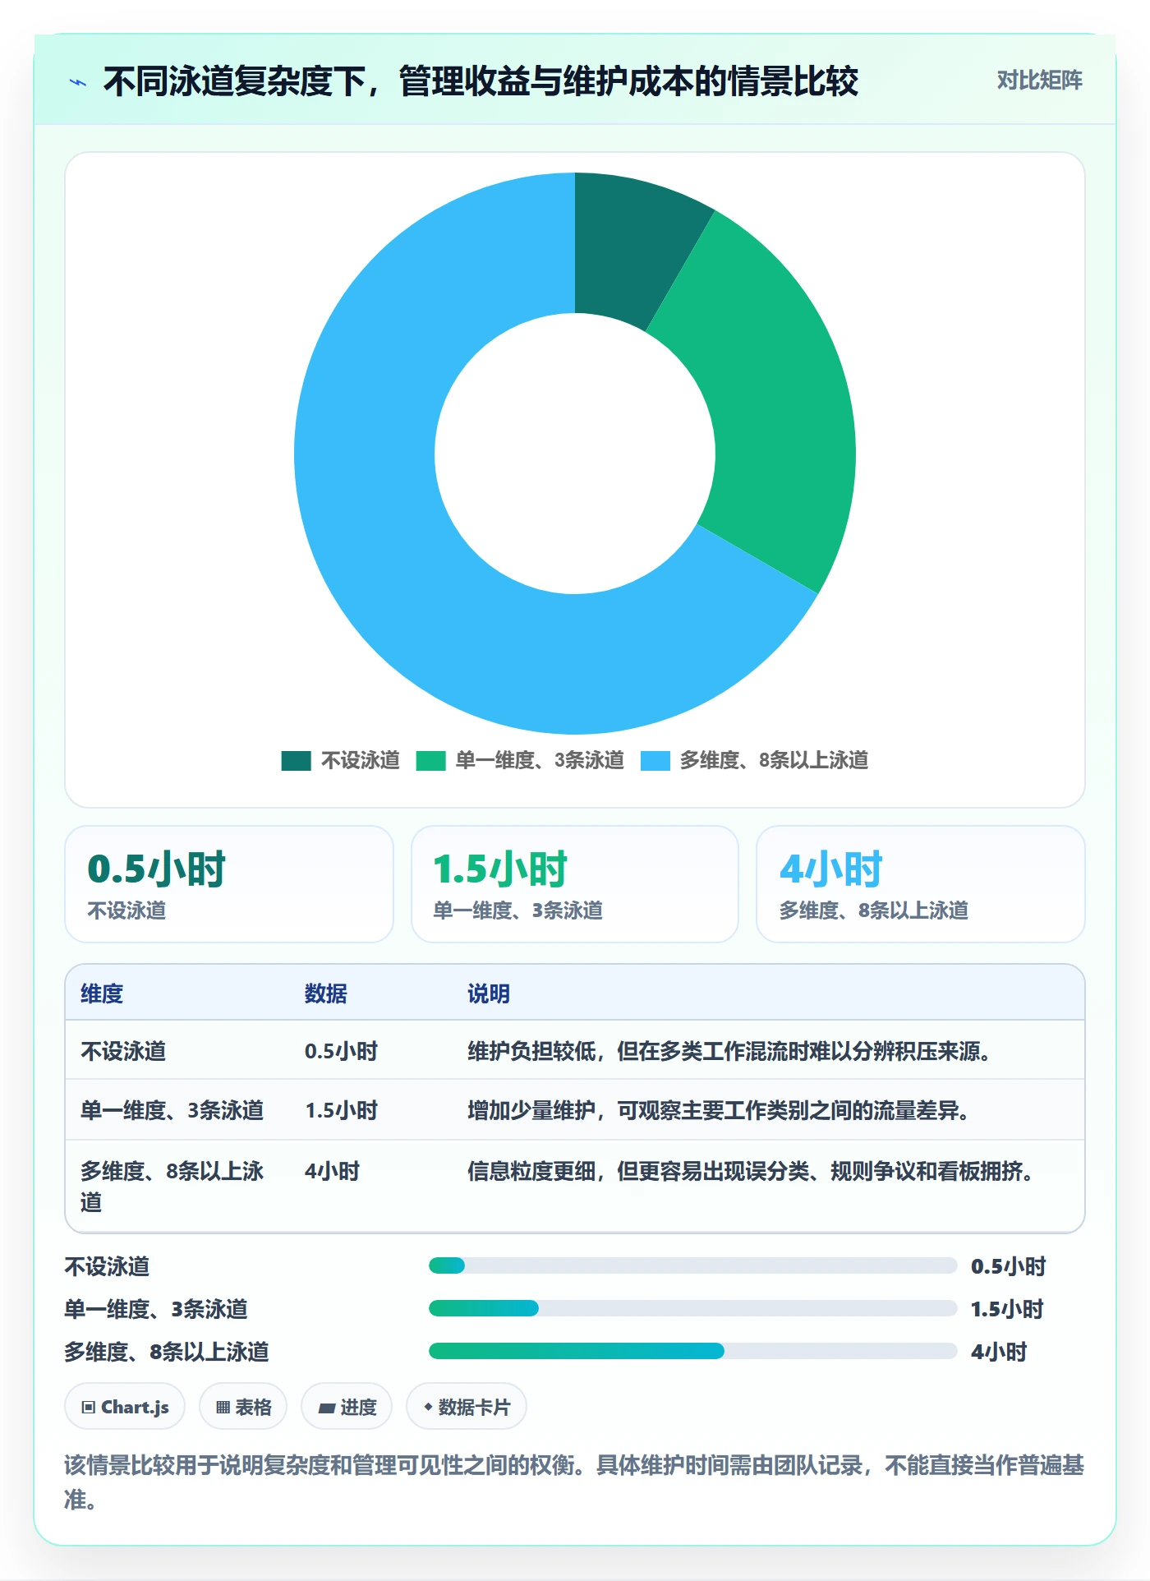
Task: Select the 4小时 data card
Action: coord(920,884)
